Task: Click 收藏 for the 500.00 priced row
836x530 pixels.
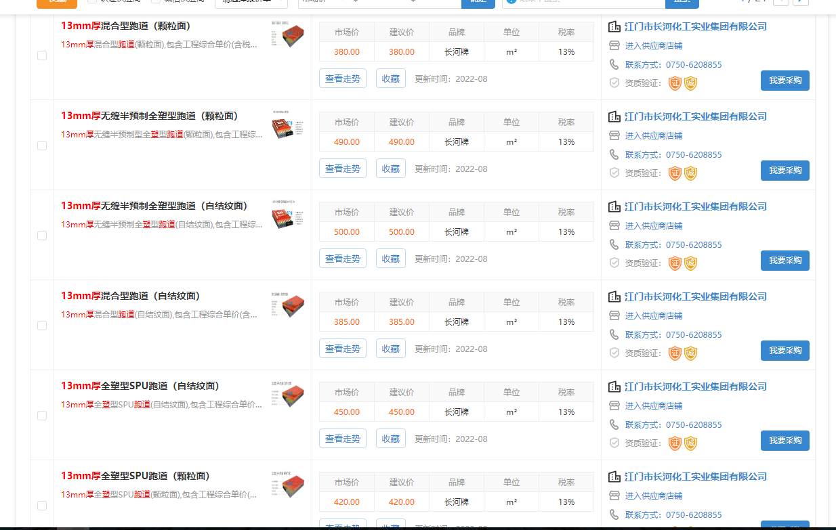Action: 391,259
